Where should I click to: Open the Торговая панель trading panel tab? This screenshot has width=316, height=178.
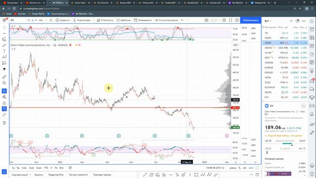(x=102, y=175)
